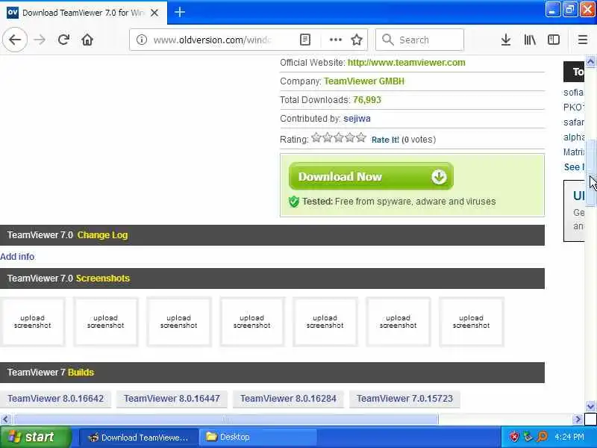Click the scroll down arrow
Image resolution: width=597 pixels, height=448 pixels.
click(x=590, y=406)
